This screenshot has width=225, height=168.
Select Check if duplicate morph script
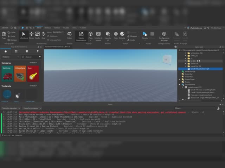[200, 69]
